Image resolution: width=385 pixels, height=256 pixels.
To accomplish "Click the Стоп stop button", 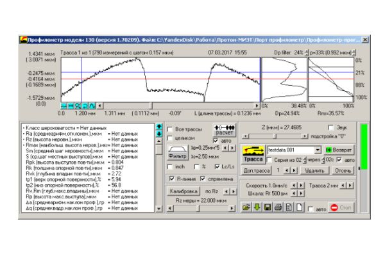I will click(341, 208).
